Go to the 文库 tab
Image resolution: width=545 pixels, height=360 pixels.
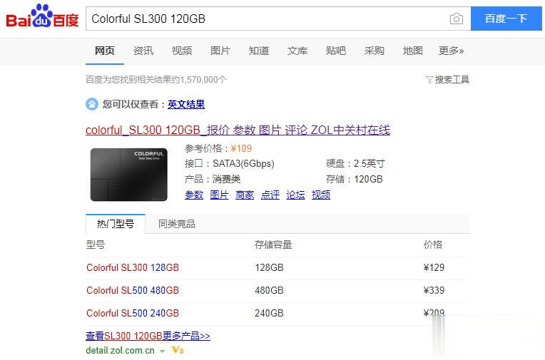pyautogui.click(x=297, y=51)
